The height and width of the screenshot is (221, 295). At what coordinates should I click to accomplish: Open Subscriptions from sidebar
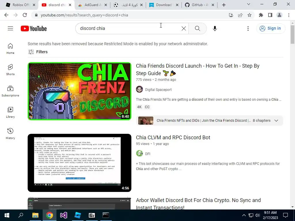tap(10, 91)
